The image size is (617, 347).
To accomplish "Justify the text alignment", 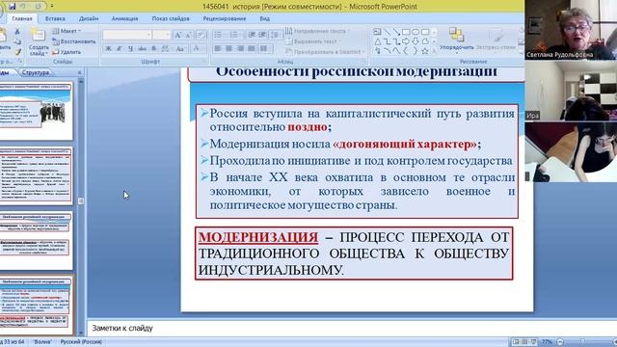I will (252, 49).
